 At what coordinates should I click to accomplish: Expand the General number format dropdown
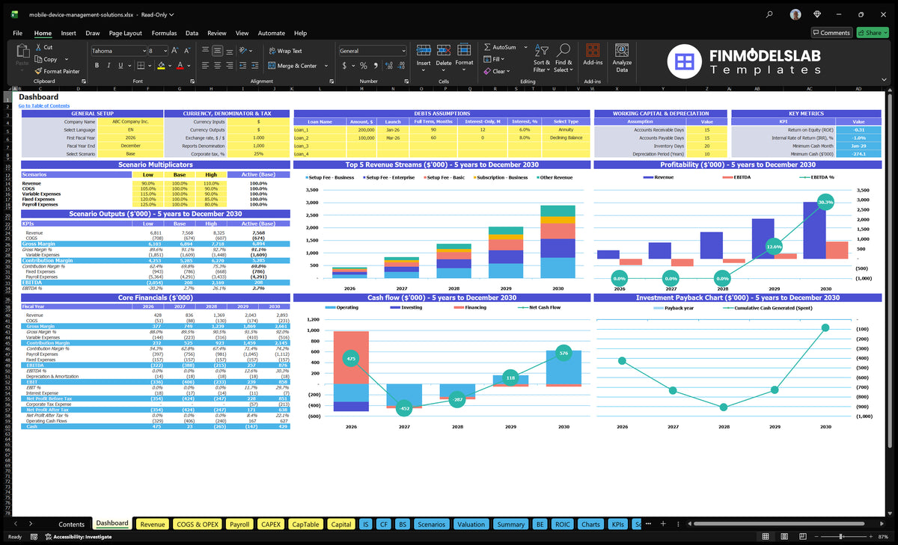(x=403, y=51)
